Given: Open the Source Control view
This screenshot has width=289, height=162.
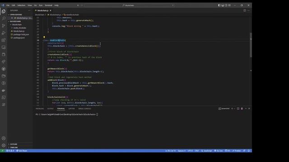Looking at the screenshot, I should click(x=4, y=26).
